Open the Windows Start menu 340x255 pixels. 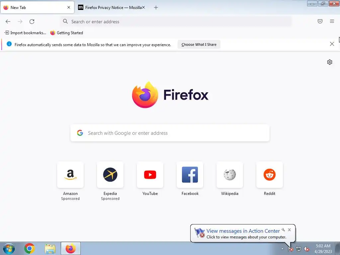coord(9,248)
